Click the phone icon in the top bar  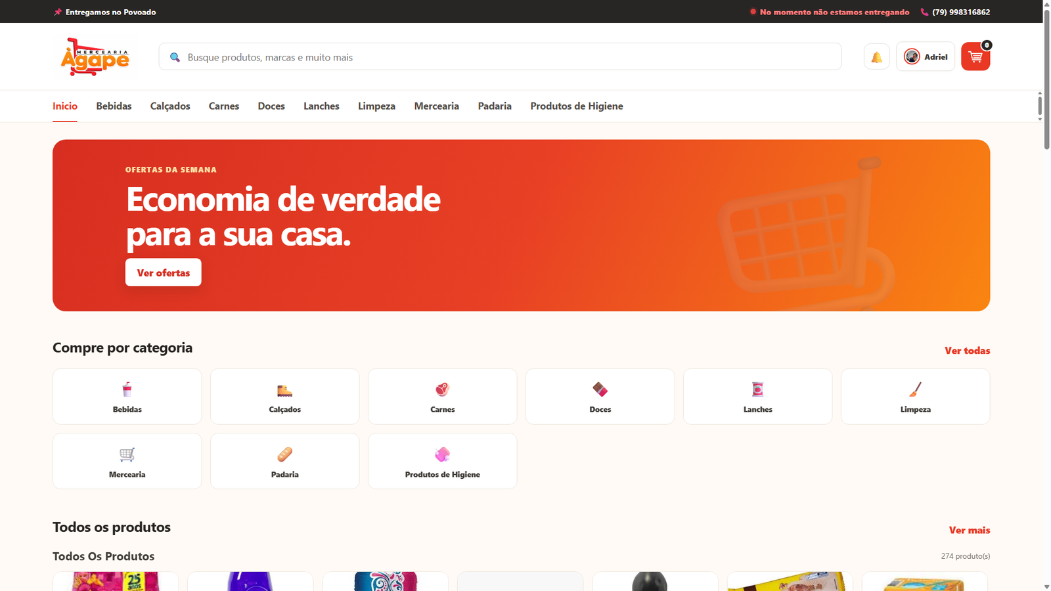(x=924, y=12)
